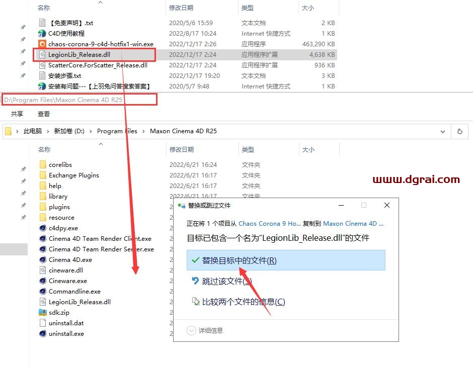The image size is (473, 366).
Task: Choose 比较两个文件的信息(C) option
Action: pos(243,302)
